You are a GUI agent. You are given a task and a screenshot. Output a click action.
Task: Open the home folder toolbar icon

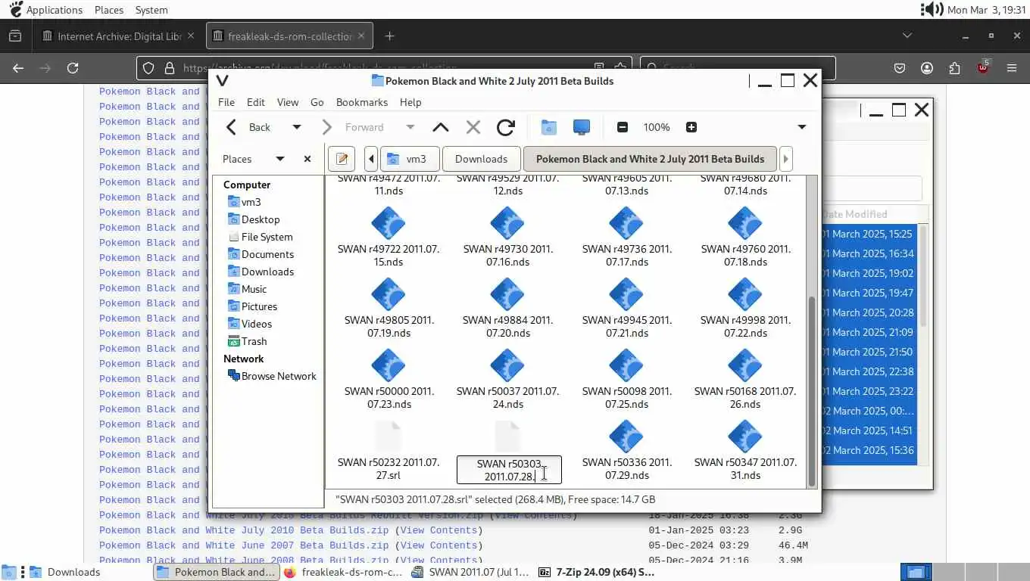[549, 127]
